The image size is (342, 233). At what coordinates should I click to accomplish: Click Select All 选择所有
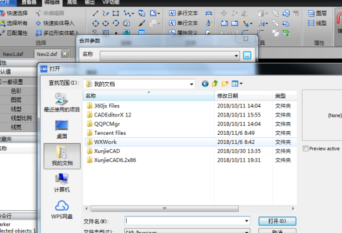pyautogui.click(x=14, y=23)
